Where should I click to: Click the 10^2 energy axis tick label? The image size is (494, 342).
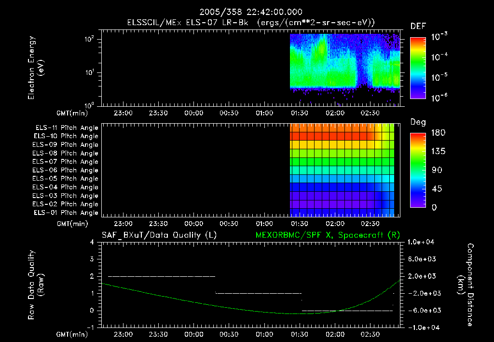(89, 39)
